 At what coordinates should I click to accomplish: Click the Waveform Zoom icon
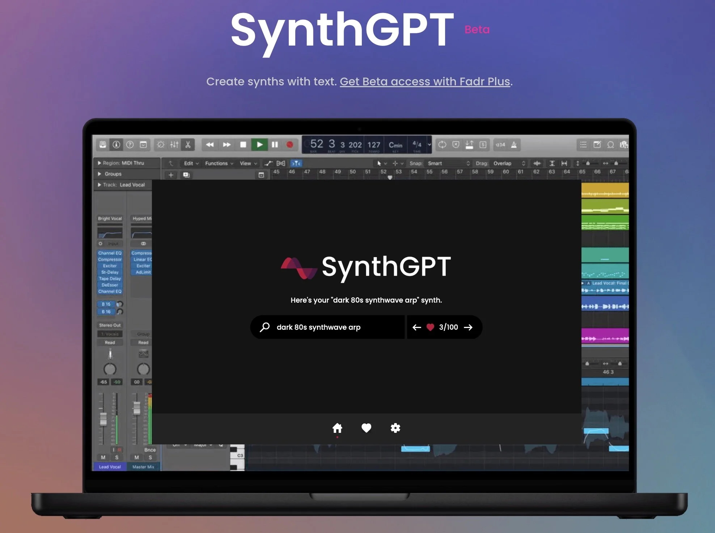point(537,163)
